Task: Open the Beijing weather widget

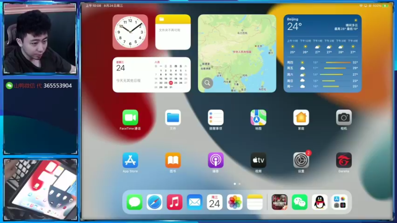Action: [x=322, y=54]
